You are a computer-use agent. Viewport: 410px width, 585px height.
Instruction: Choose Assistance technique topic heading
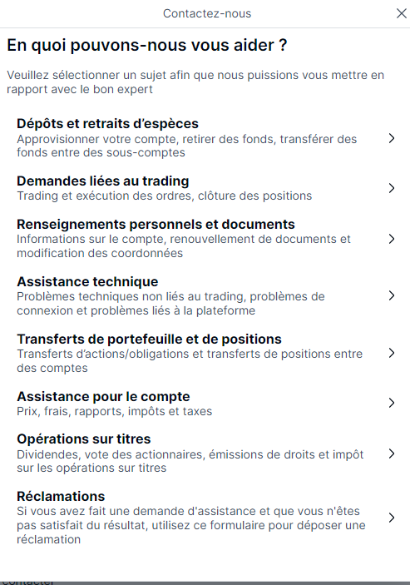[x=87, y=281]
